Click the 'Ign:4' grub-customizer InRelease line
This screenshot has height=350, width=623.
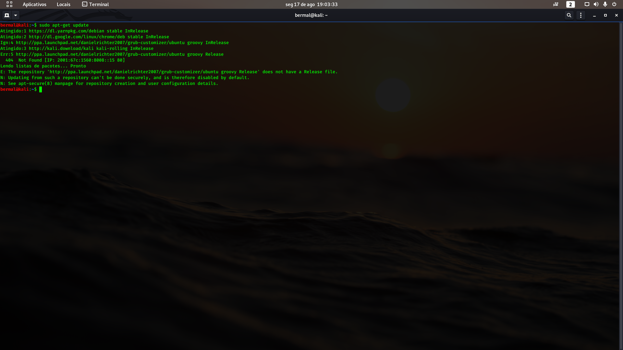[x=115, y=43]
